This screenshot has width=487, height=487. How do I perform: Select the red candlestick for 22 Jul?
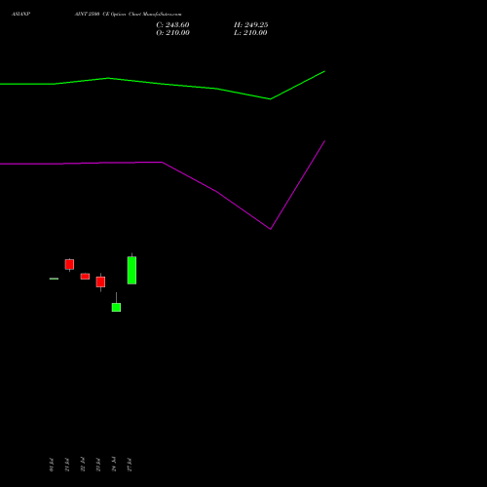tap(85, 277)
